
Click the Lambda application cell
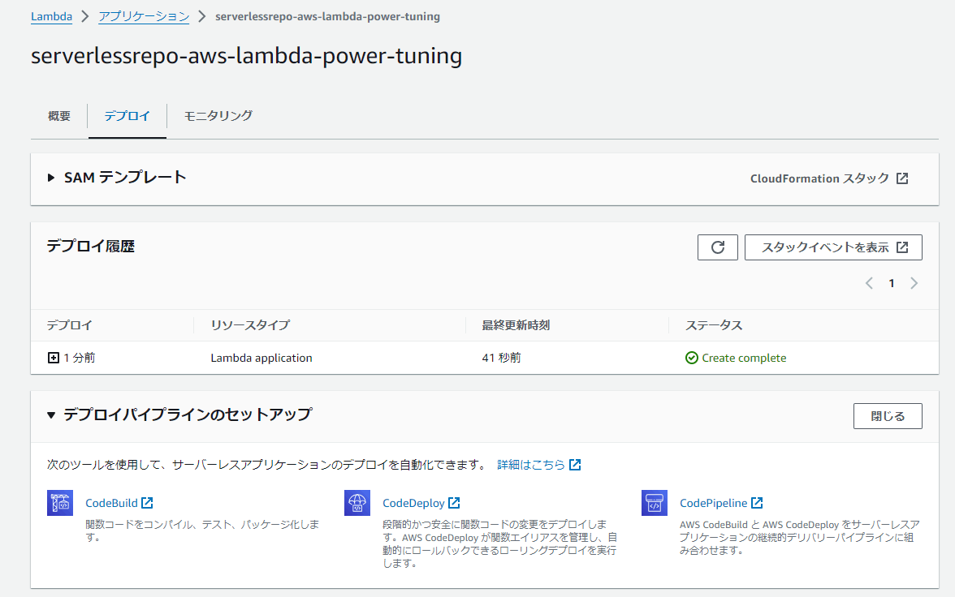click(x=261, y=358)
